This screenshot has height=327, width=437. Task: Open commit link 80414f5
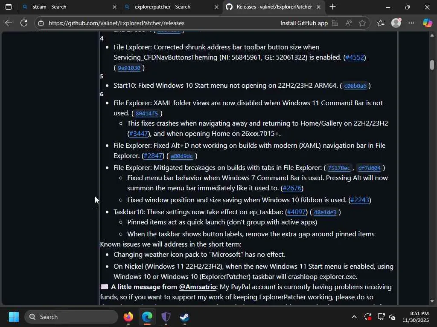click(147, 113)
